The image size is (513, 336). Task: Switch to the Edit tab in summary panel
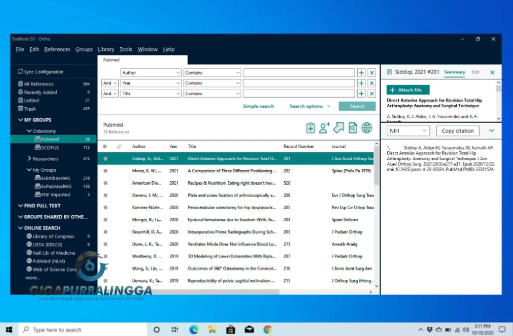(475, 72)
